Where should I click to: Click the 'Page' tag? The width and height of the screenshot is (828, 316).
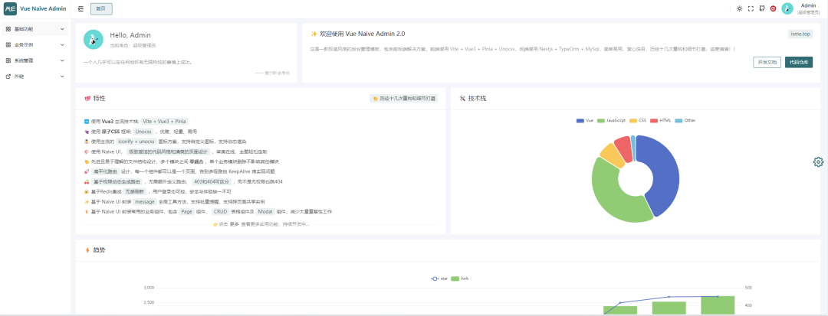click(186, 212)
